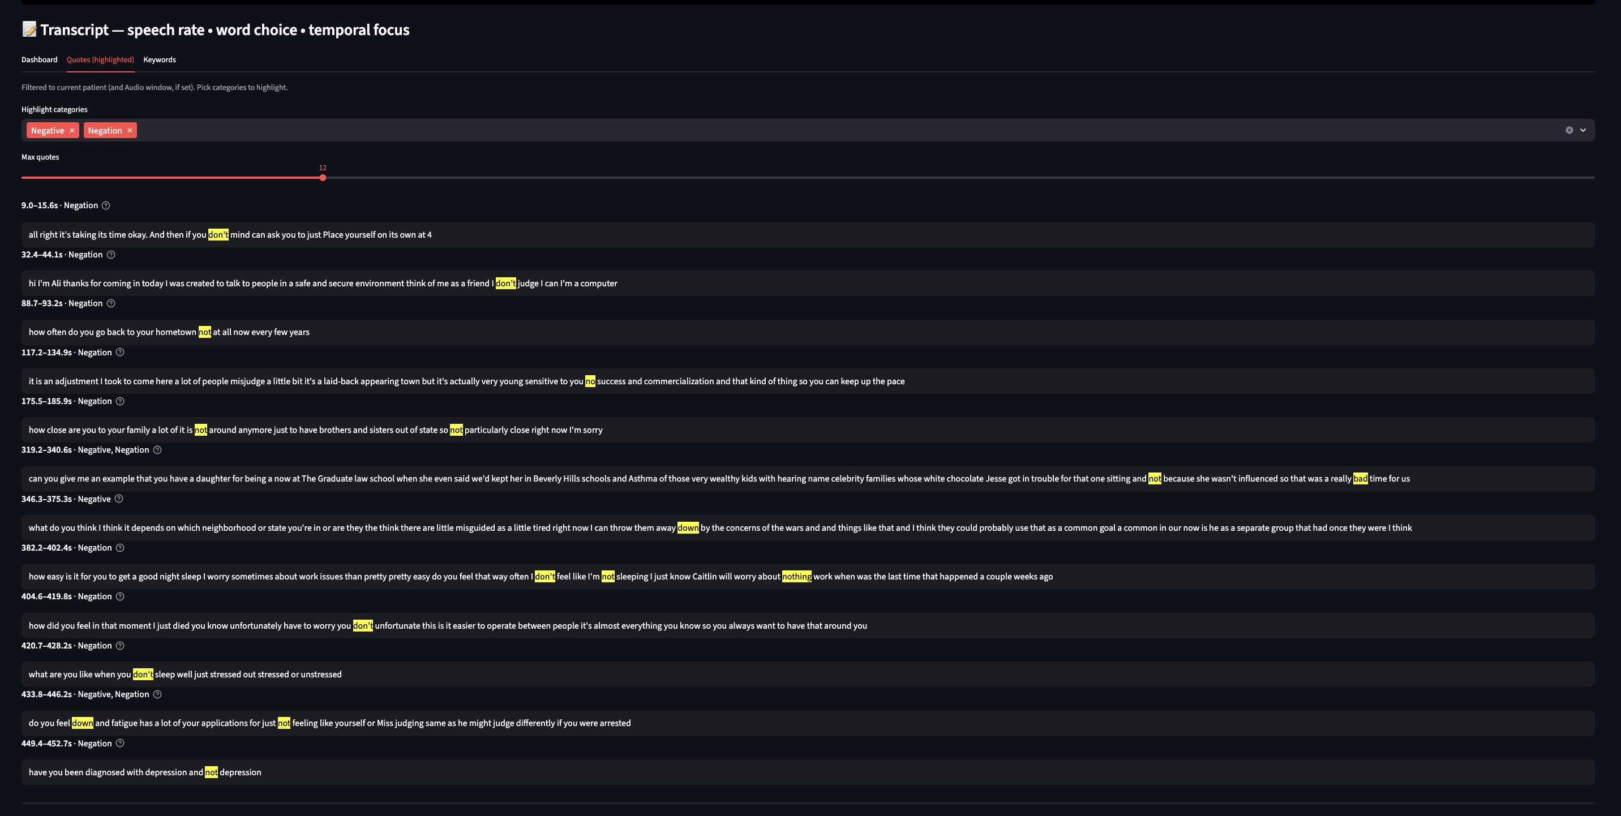Click the Max quotes slider handle
The height and width of the screenshot is (816, 1621).
[x=323, y=178]
